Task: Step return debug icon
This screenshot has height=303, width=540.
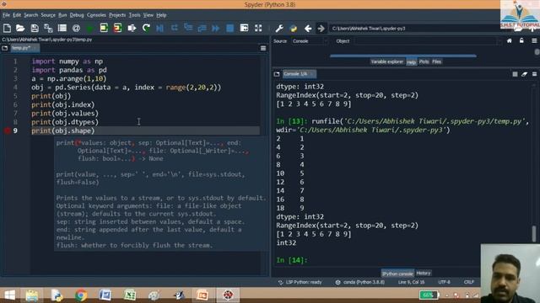Action: point(202,28)
